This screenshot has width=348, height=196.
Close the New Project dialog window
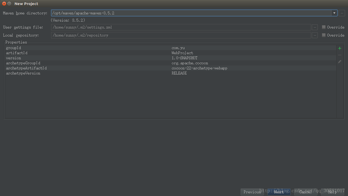point(4,3)
